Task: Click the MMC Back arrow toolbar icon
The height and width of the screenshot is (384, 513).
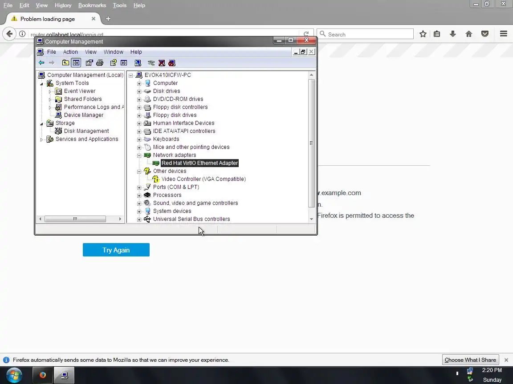Action: click(x=41, y=63)
